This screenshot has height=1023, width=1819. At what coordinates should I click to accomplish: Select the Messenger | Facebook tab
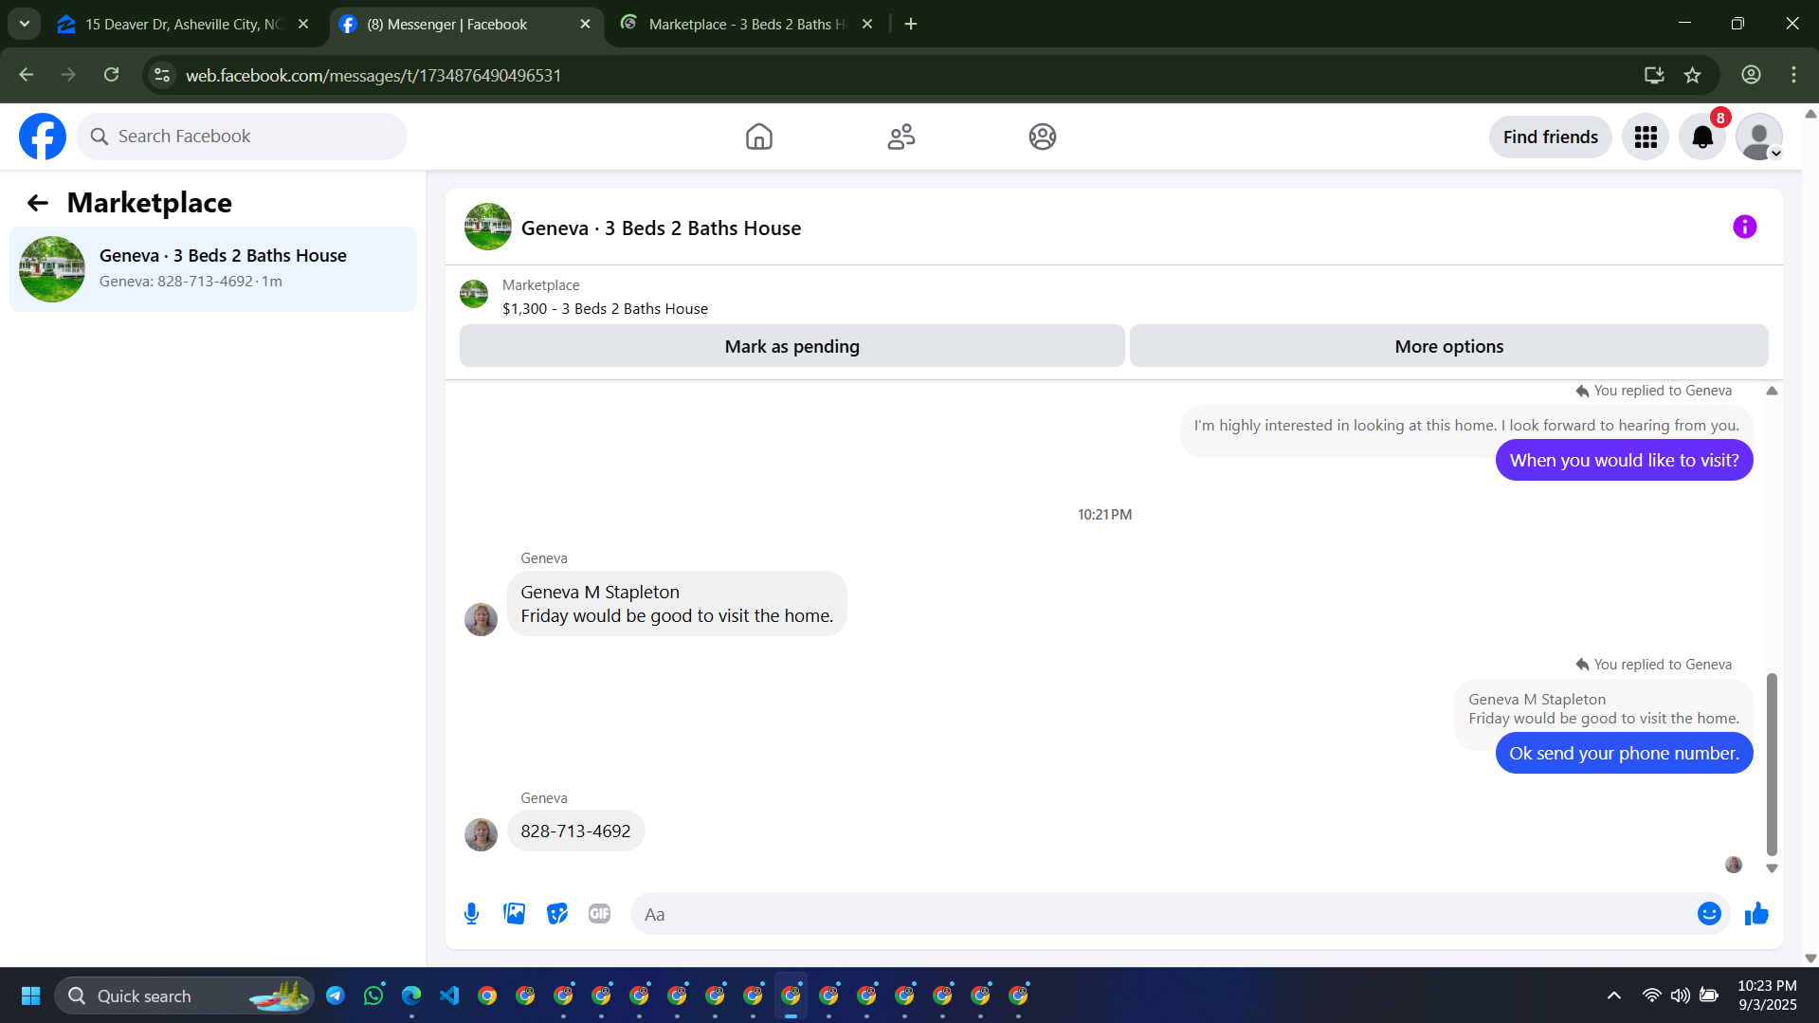click(466, 24)
